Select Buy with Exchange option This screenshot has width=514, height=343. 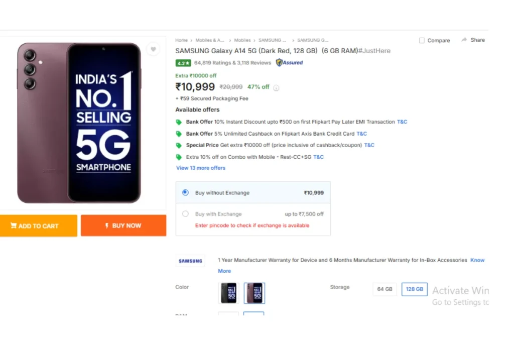click(x=186, y=214)
